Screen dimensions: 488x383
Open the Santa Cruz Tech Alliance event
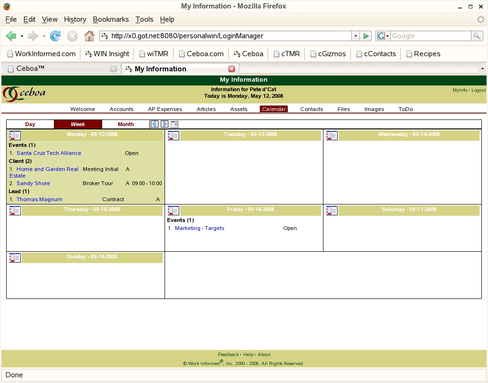(49, 153)
